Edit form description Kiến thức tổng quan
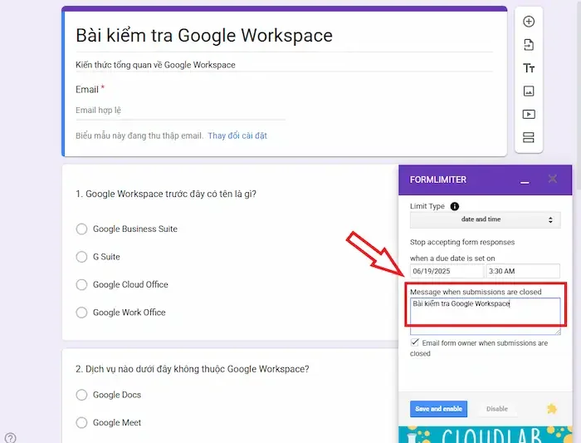This screenshot has width=581, height=443. [155, 65]
